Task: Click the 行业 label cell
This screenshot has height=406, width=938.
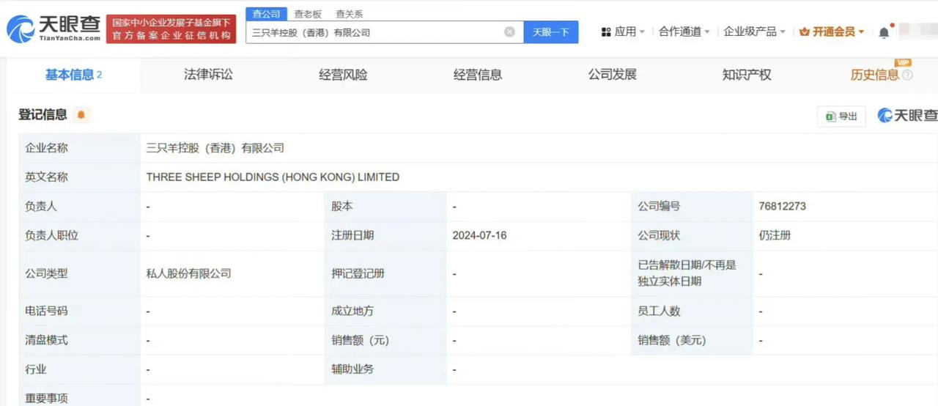Action: click(x=79, y=369)
